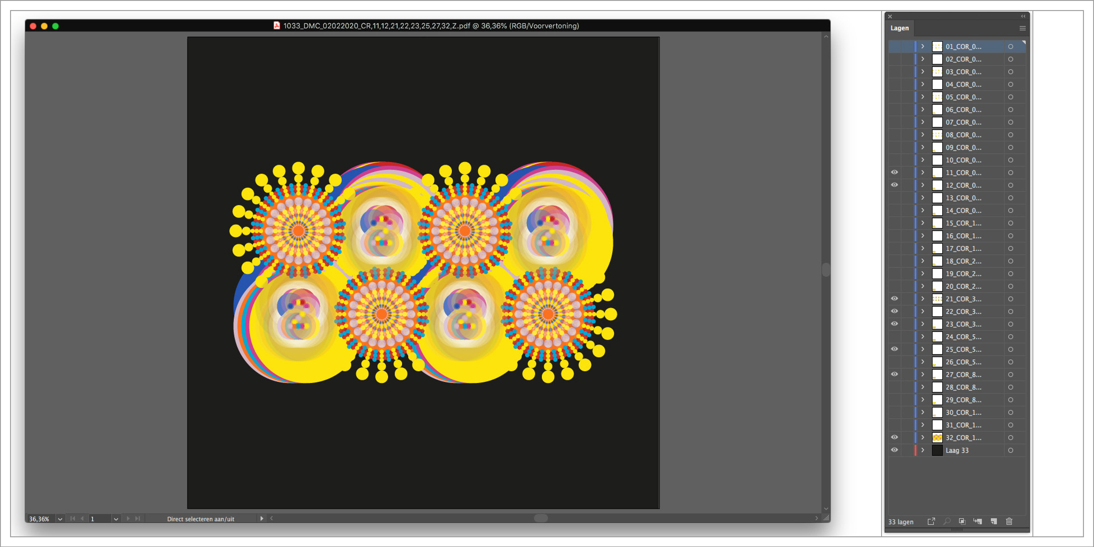Open the Lagen panel hamburger menu
The height and width of the screenshot is (547, 1094).
tap(1022, 28)
